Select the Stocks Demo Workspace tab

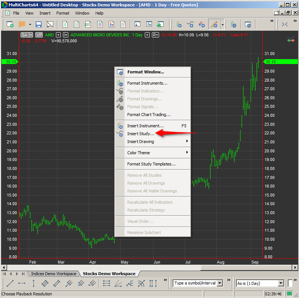(x=109, y=274)
